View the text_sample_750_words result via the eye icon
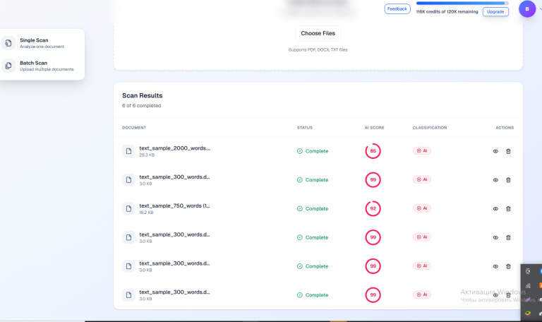This screenshot has width=542, height=322. (x=495, y=208)
